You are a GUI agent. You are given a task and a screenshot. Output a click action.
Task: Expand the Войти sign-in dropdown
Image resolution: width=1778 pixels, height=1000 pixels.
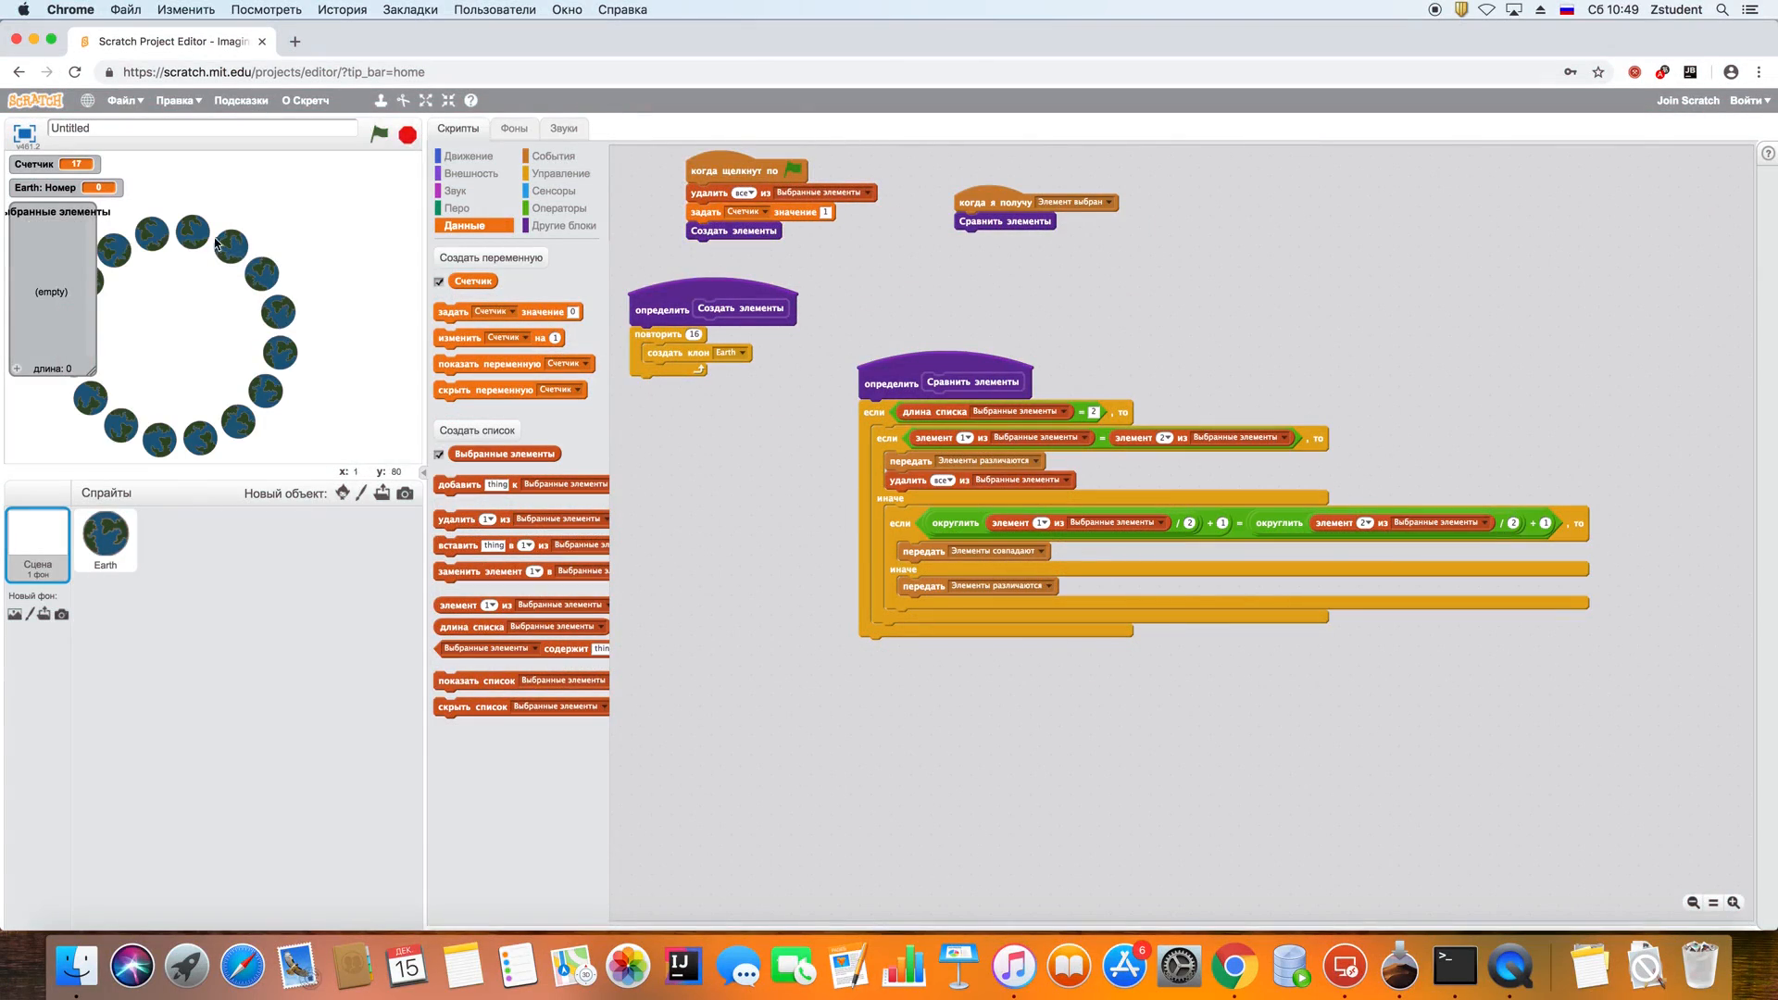click(x=1749, y=100)
